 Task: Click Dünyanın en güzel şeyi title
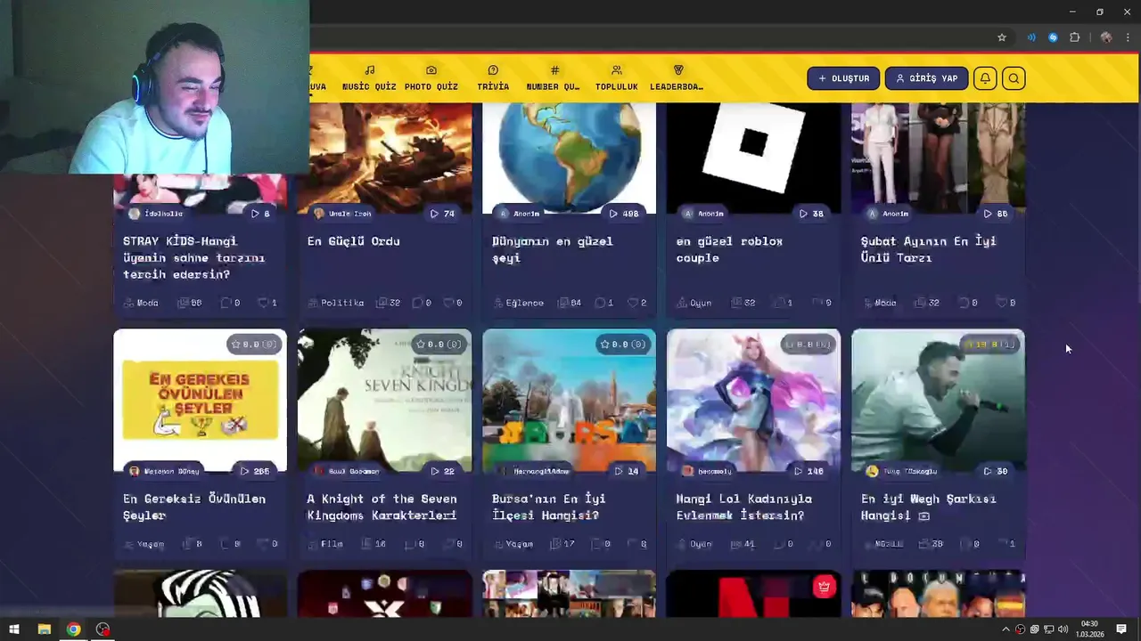pos(552,249)
